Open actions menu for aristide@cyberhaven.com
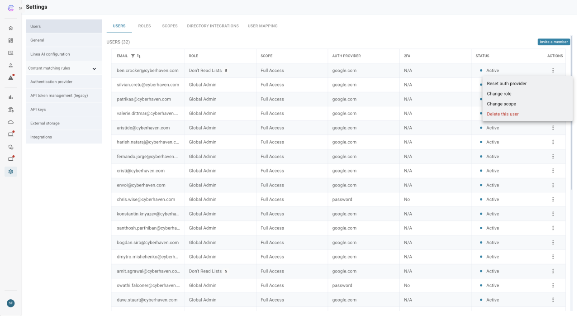The width and height of the screenshot is (579, 326). pos(553,128)
